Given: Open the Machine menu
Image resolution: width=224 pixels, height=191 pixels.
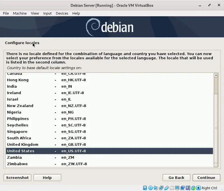Looking at the screenshot, I should coord(20,13).
